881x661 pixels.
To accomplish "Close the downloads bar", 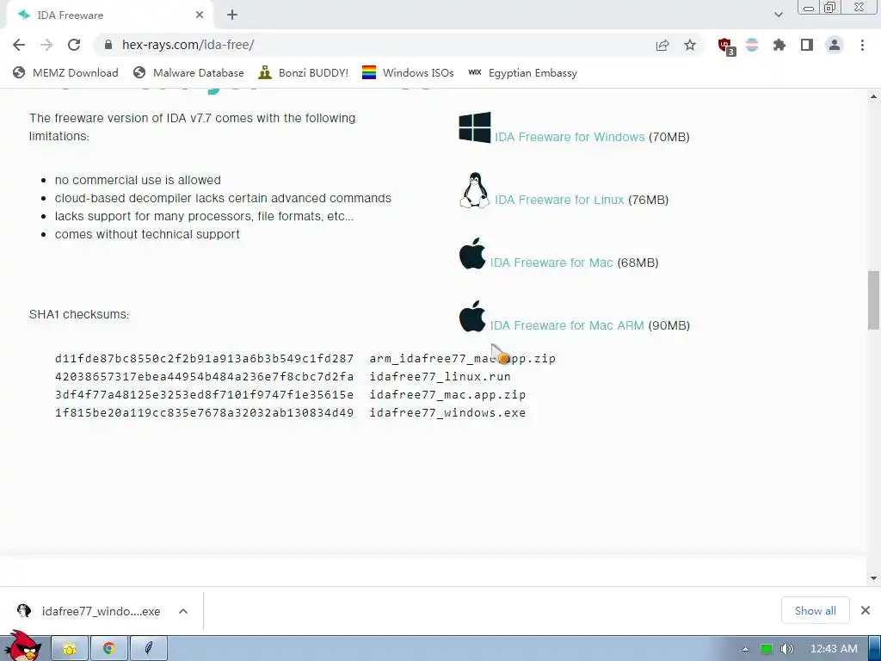I will [866, 610].
